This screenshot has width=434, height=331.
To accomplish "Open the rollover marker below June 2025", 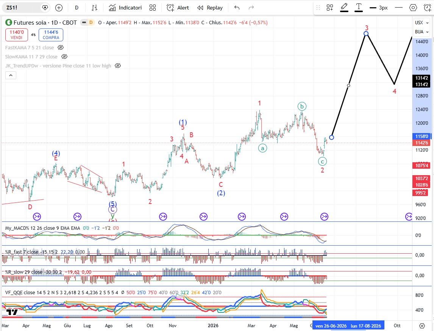I will [x=78, y=216].
